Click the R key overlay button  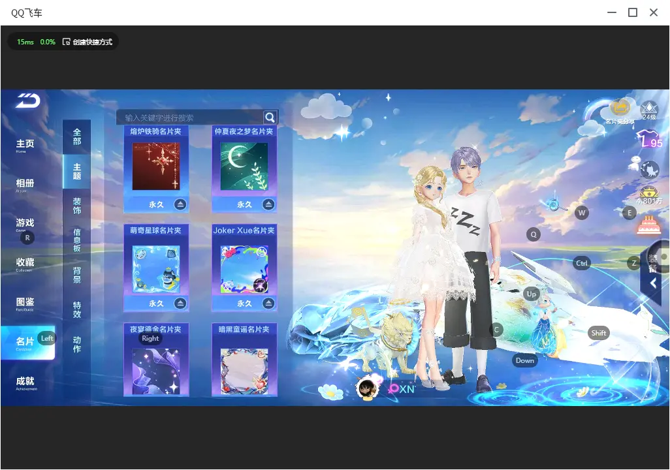pyautogui.click(x=28, y=238)
